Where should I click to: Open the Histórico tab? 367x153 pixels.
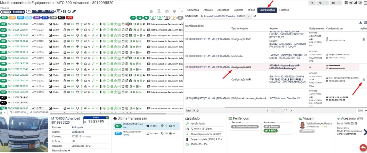pyautogui.click(x=284, y=10)
